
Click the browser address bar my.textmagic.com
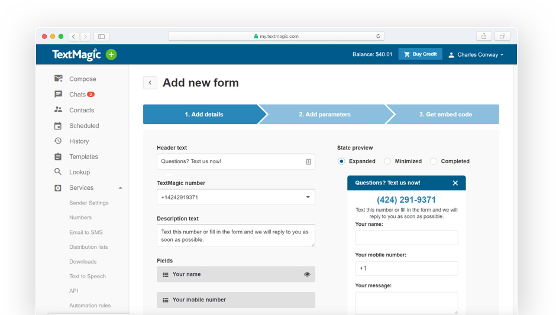point(276,36)
